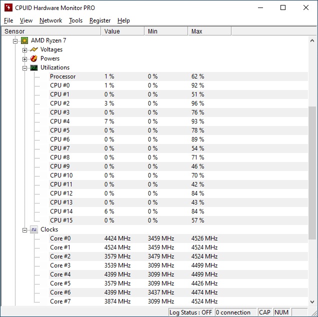Select the Core #1 clock row
This screenshot has height=317, width=318.
pyautogui.click(x=178, y=247)
